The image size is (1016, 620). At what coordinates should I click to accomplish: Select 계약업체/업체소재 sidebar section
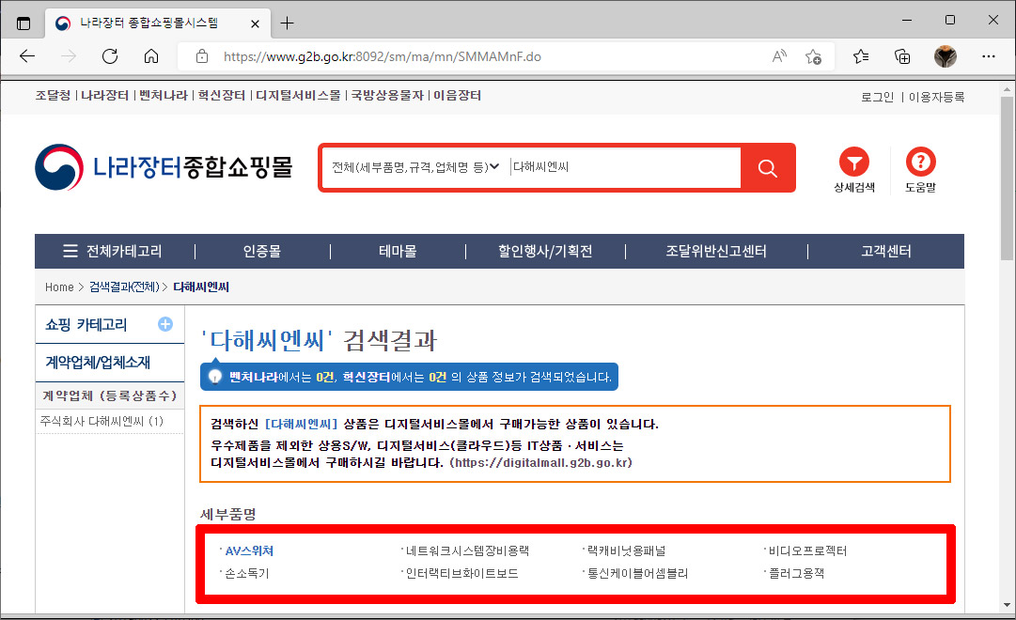pyautogui.click(x=97, y=363)
